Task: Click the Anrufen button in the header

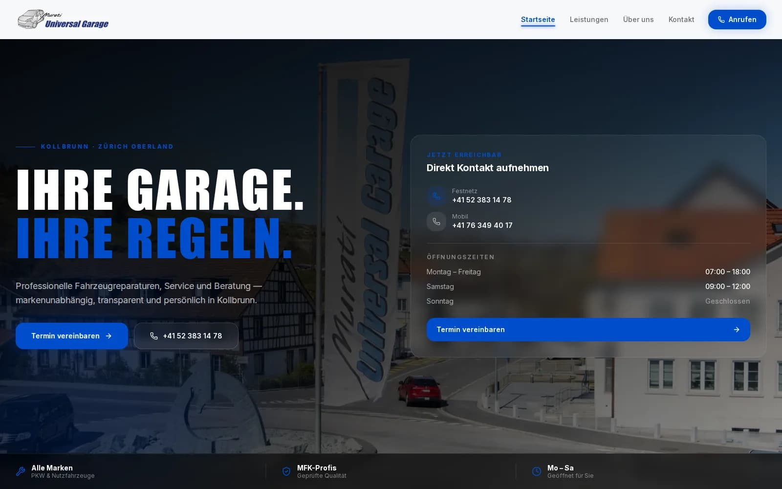Action: point(737,20)
